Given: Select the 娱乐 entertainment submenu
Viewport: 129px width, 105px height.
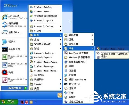Looking at the screenshot, I should (x=79, y=49).
